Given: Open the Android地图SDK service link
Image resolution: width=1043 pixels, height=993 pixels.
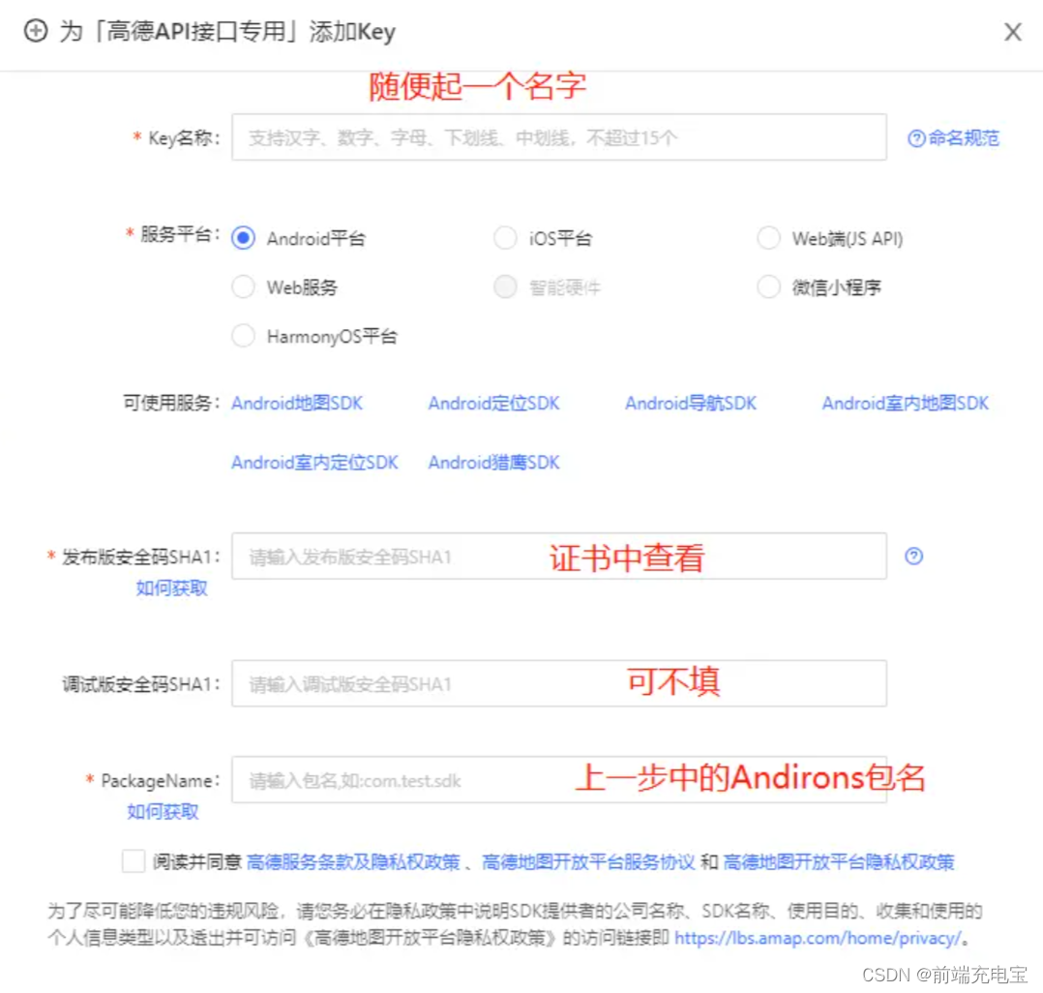Looking at the screenshot, I should coord(297,404).
